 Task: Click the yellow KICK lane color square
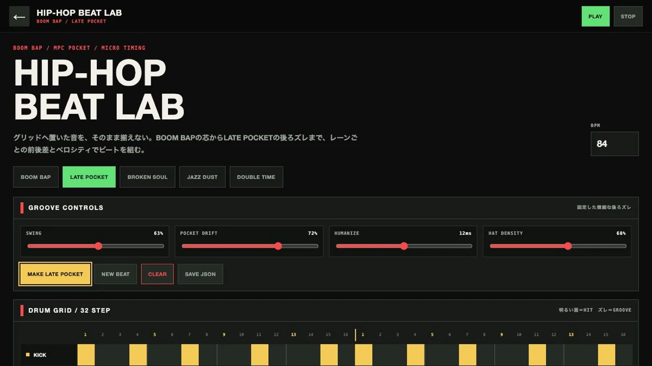point(28,355)
